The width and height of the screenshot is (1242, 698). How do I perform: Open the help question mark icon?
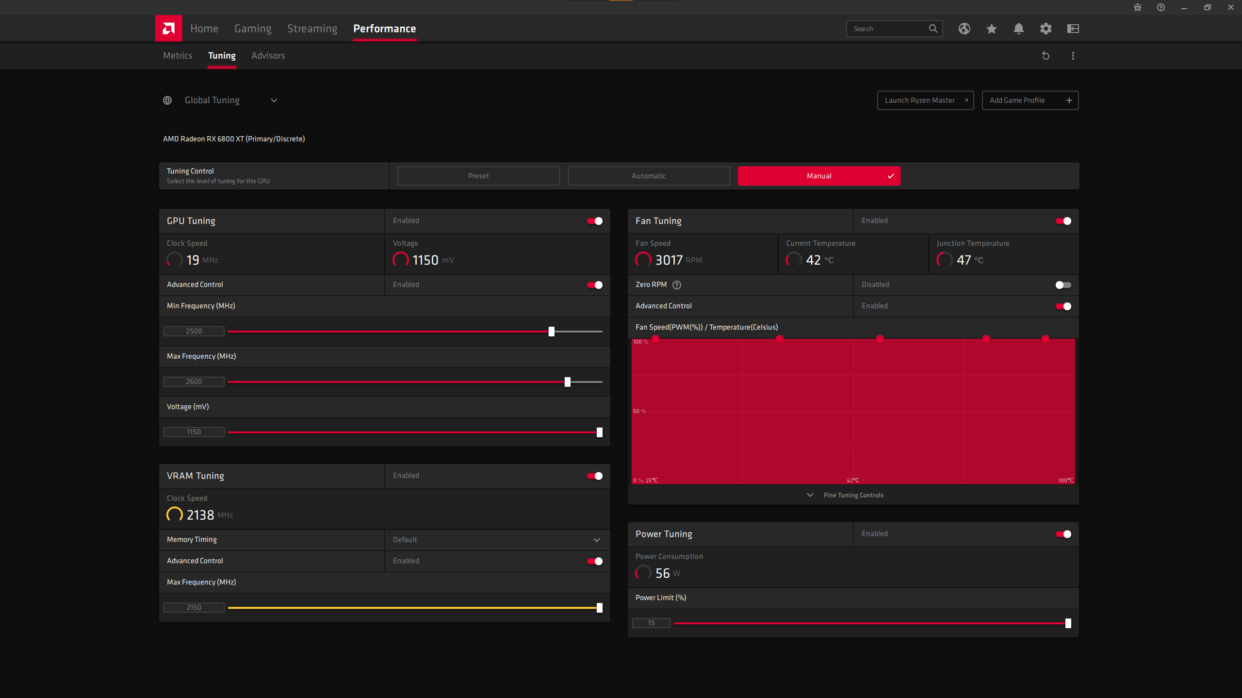(x=1160, y=7)
